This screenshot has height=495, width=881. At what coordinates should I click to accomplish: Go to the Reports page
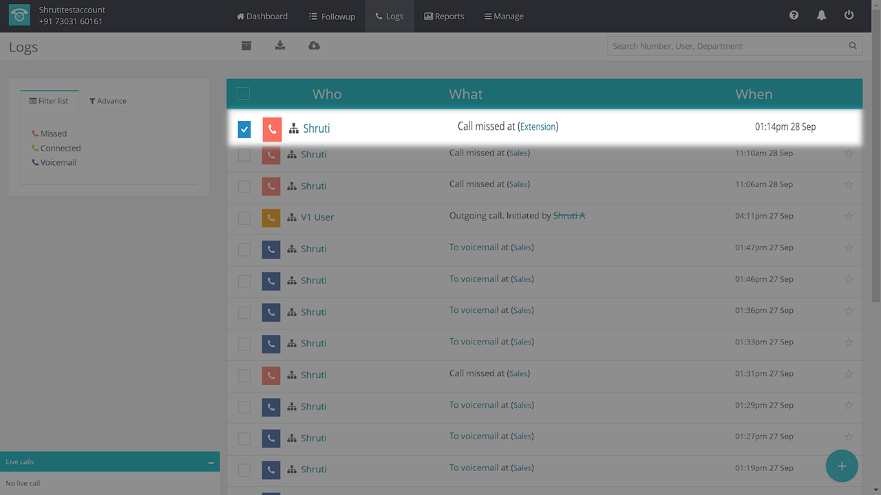point(444,16)
